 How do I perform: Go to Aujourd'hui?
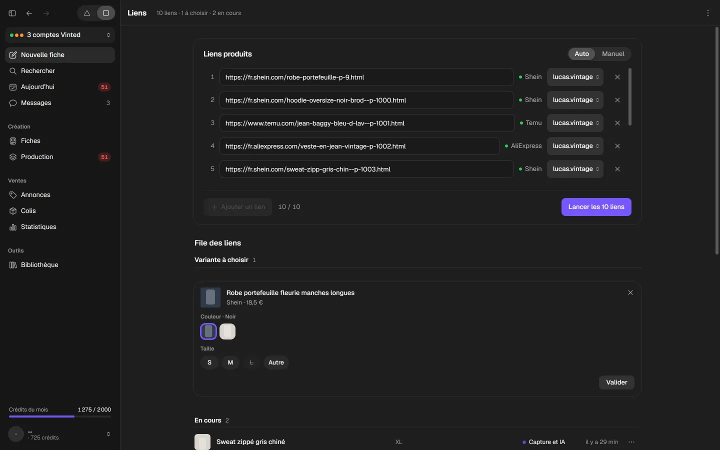point(60,87)
